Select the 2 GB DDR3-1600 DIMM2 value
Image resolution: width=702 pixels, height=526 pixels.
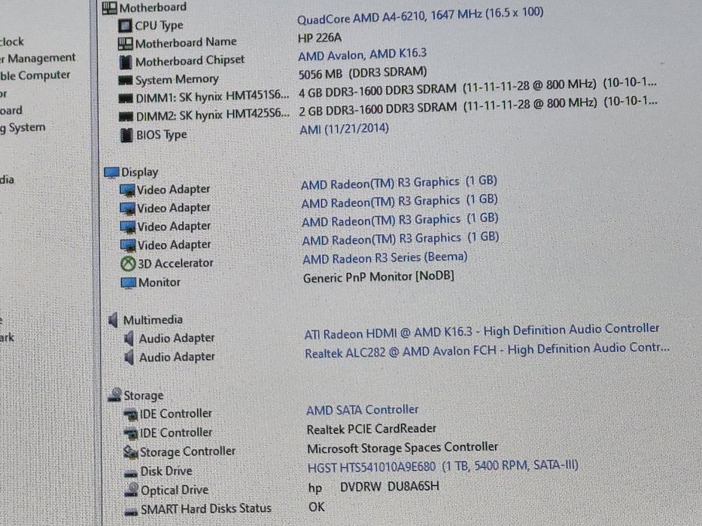click(x=478, y=105)
